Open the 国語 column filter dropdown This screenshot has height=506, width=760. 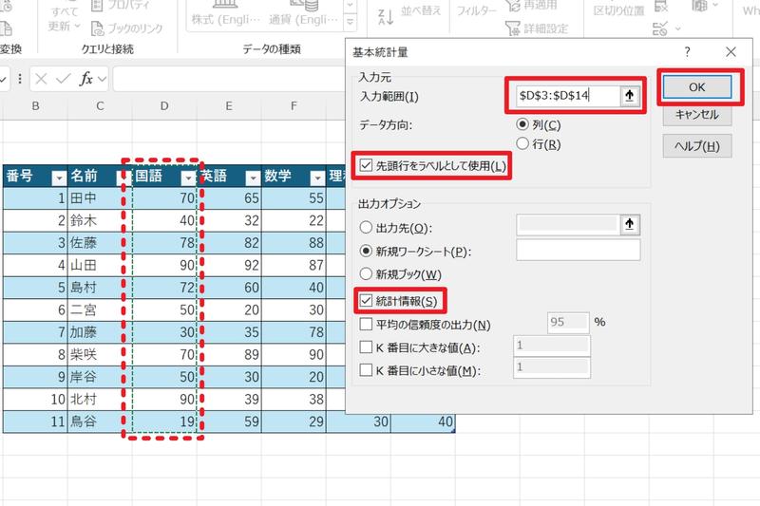(x=188, y=178)
